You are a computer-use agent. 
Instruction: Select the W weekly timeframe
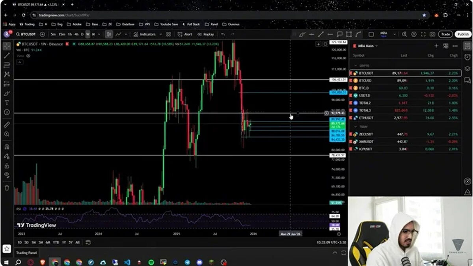88,34
